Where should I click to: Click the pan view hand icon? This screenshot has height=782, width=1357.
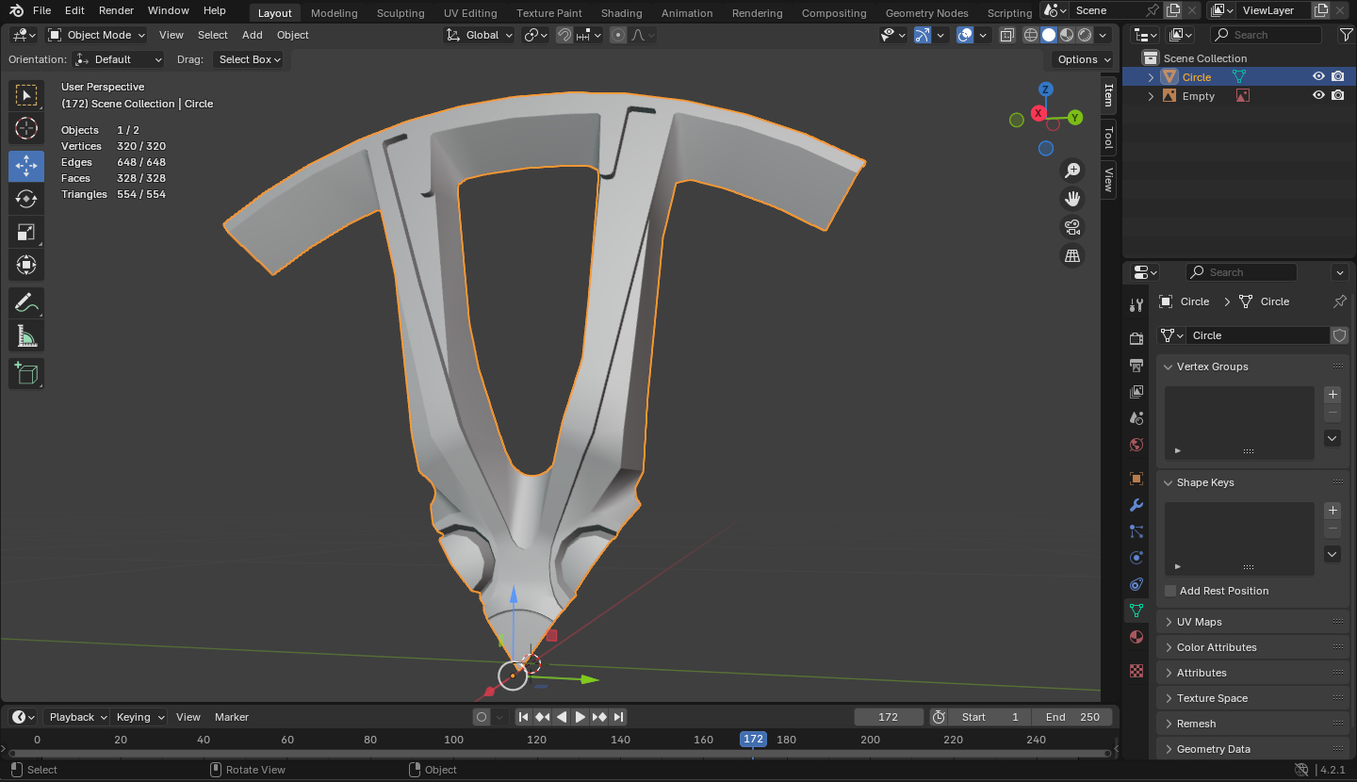1072,198
